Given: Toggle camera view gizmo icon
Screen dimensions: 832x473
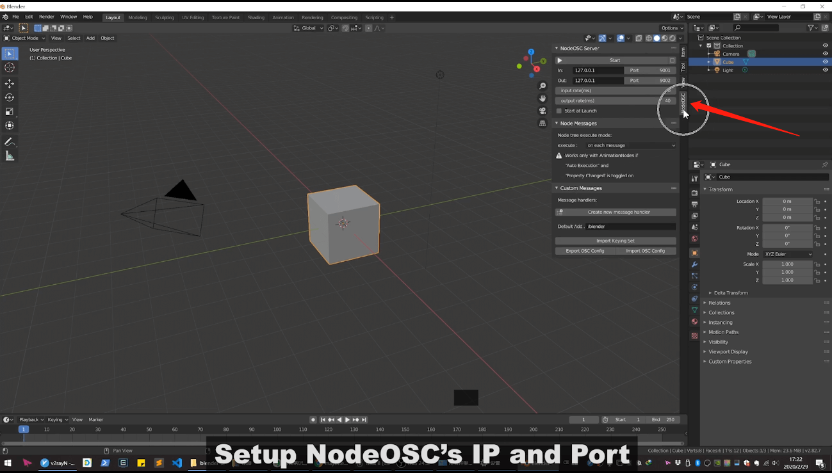Looking at the screenshot, I should 542,111.
